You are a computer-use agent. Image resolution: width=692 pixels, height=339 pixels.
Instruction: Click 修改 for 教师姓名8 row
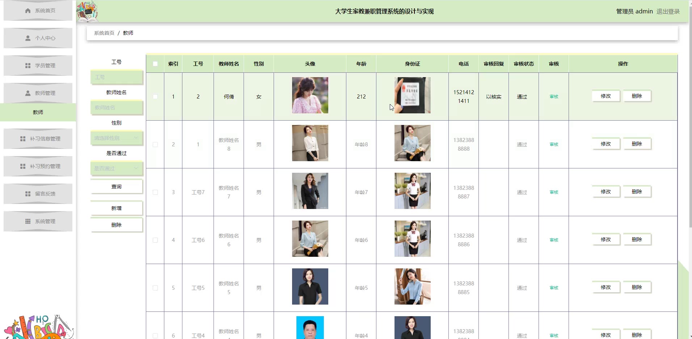(x=606, y=144)
